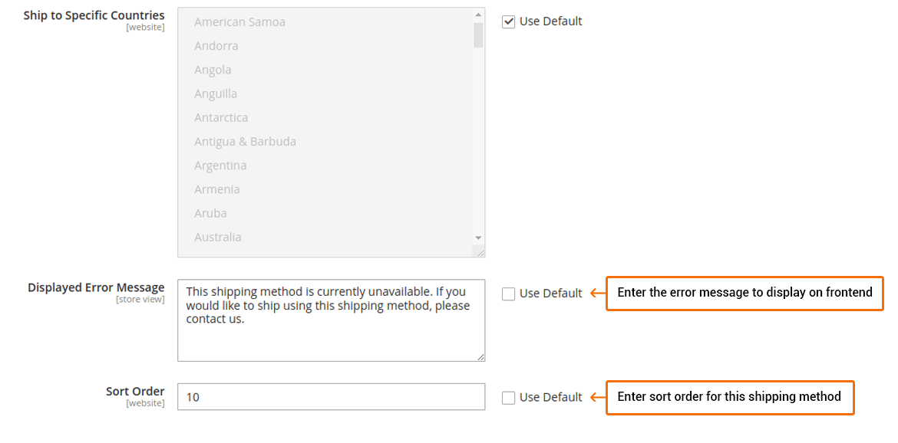Select Aruba in the countries multiselect
This screenshot has height=443, width=898.
(x=210, y=213)
